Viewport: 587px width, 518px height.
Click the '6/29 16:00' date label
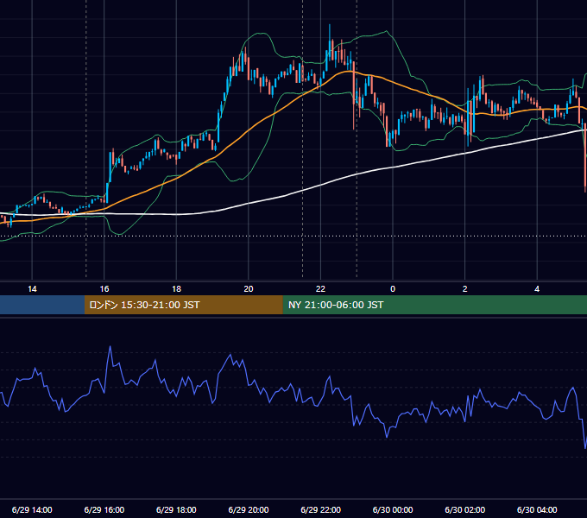[104, 509]
